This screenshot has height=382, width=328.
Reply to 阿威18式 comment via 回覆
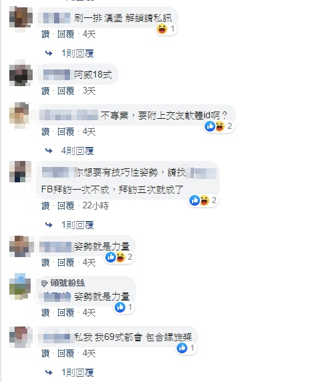[x=65, y=91]
